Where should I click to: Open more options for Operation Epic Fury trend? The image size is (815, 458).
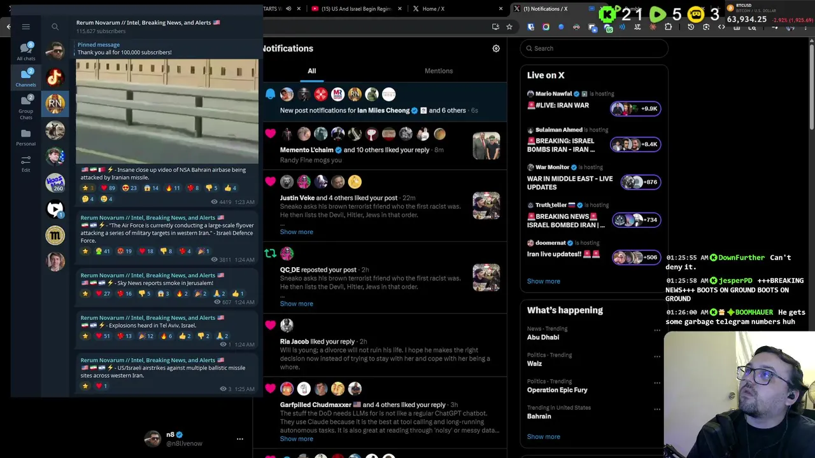657,383
